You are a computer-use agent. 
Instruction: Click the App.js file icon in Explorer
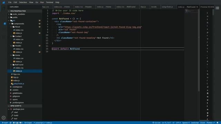[x=12, y=77]
